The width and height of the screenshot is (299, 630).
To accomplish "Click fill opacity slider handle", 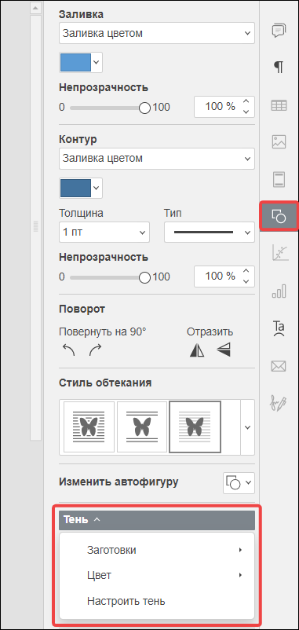I will tap(144, 108).
